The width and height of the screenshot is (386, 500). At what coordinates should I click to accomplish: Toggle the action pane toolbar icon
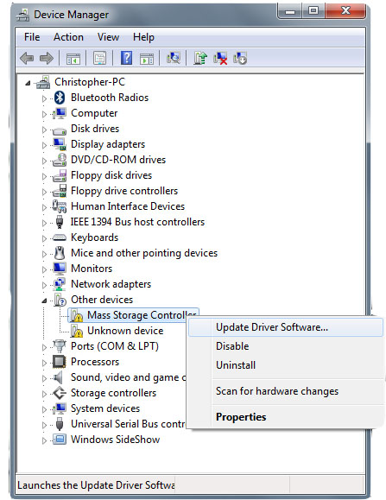pos(147,59)
